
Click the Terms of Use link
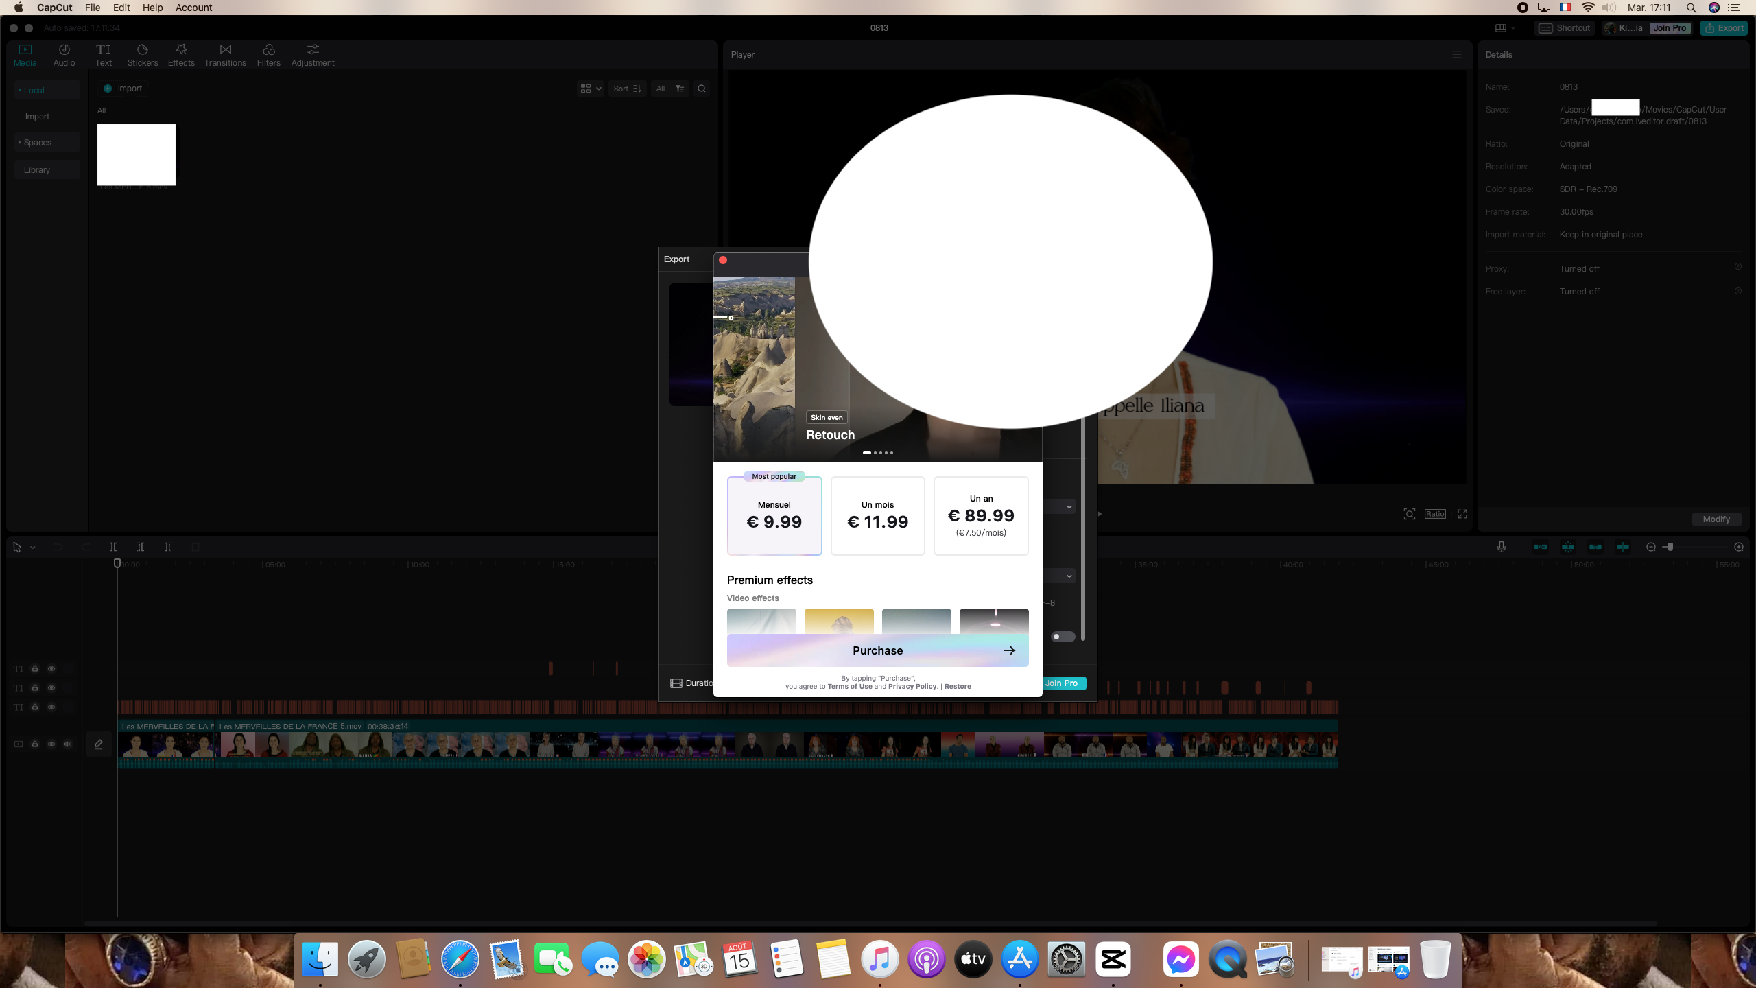pos(850,686)
